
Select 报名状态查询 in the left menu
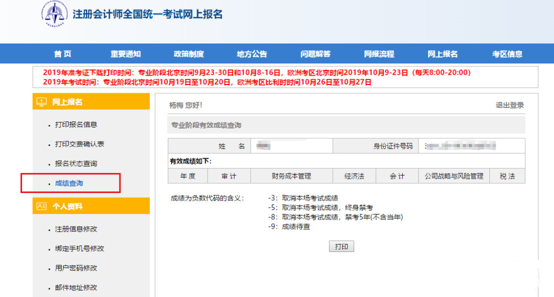76,163
